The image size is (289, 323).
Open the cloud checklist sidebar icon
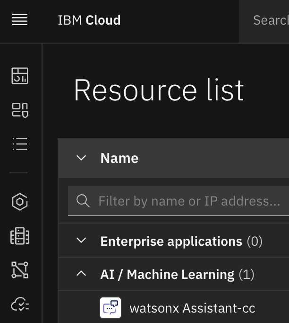click(20, 304)
